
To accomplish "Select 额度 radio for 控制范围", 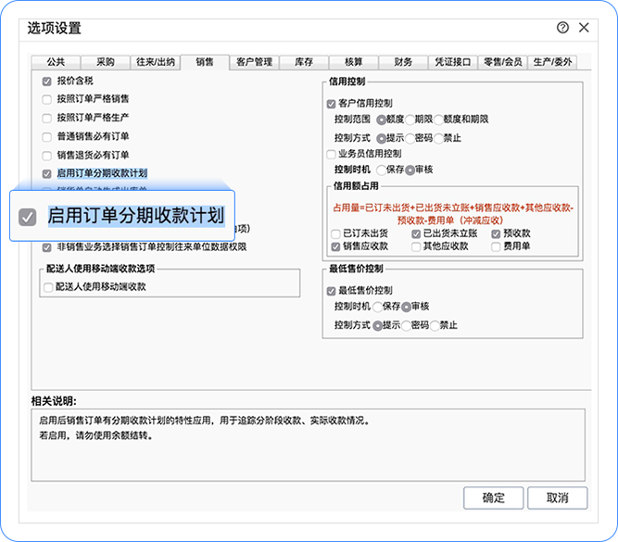I will (x=381, y=120).
